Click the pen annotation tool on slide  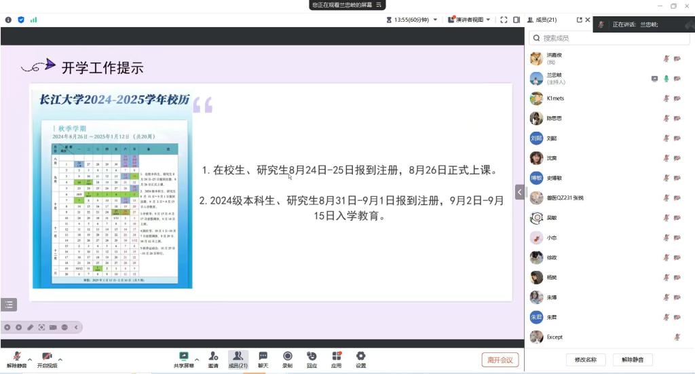pos(30,327)
